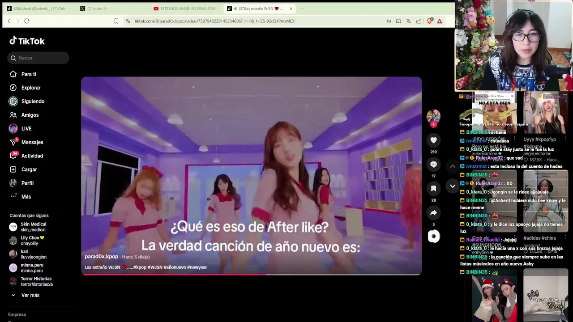Save video with bookmark icon

(x=433, y=189)
